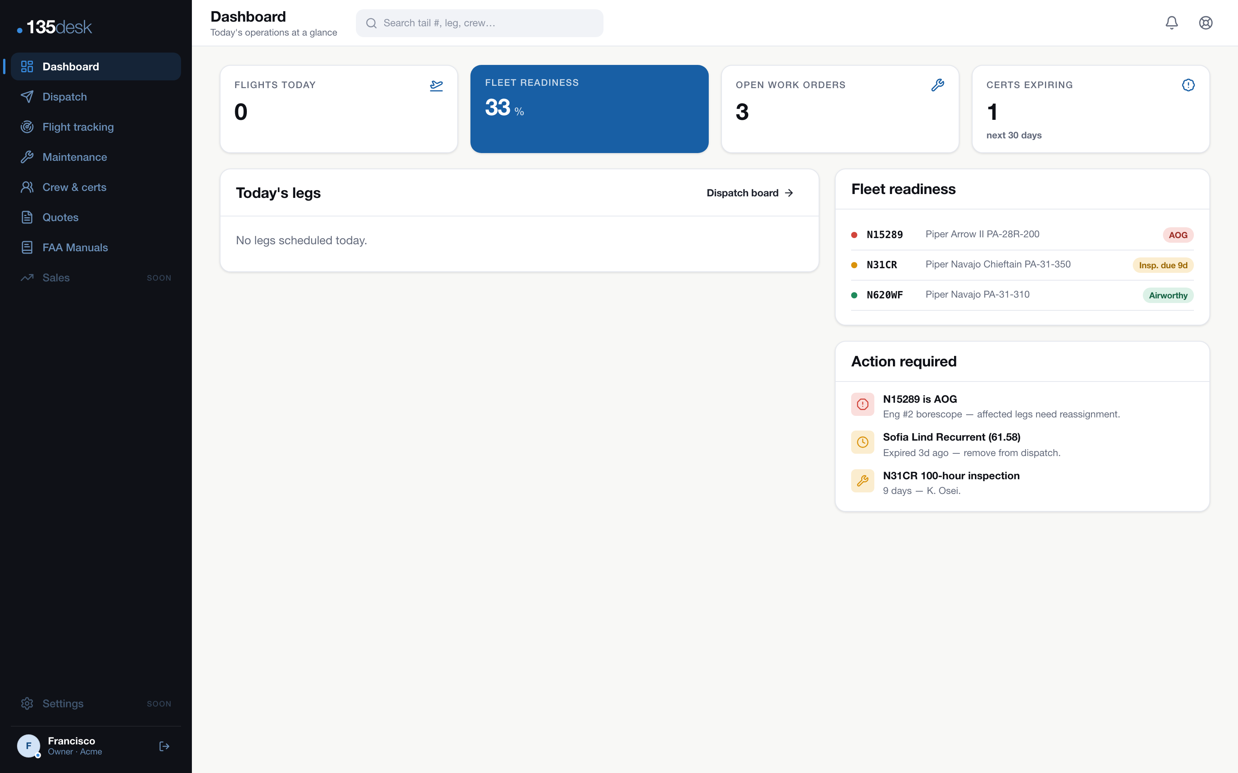Open FAA Manuals
The image size is (1238, 773).
96,247
